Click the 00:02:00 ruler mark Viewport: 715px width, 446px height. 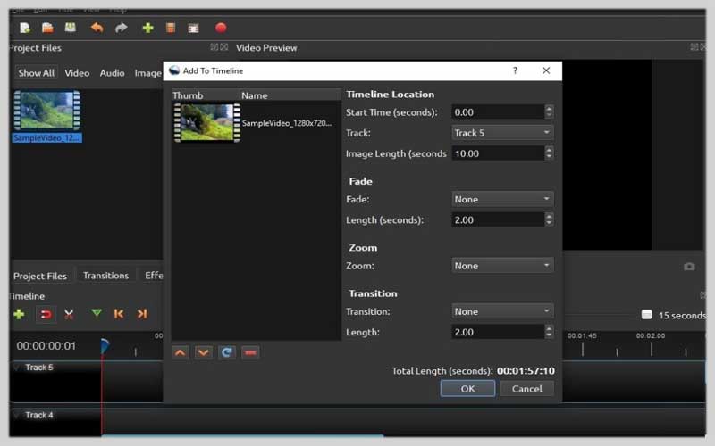pos(651,336)
